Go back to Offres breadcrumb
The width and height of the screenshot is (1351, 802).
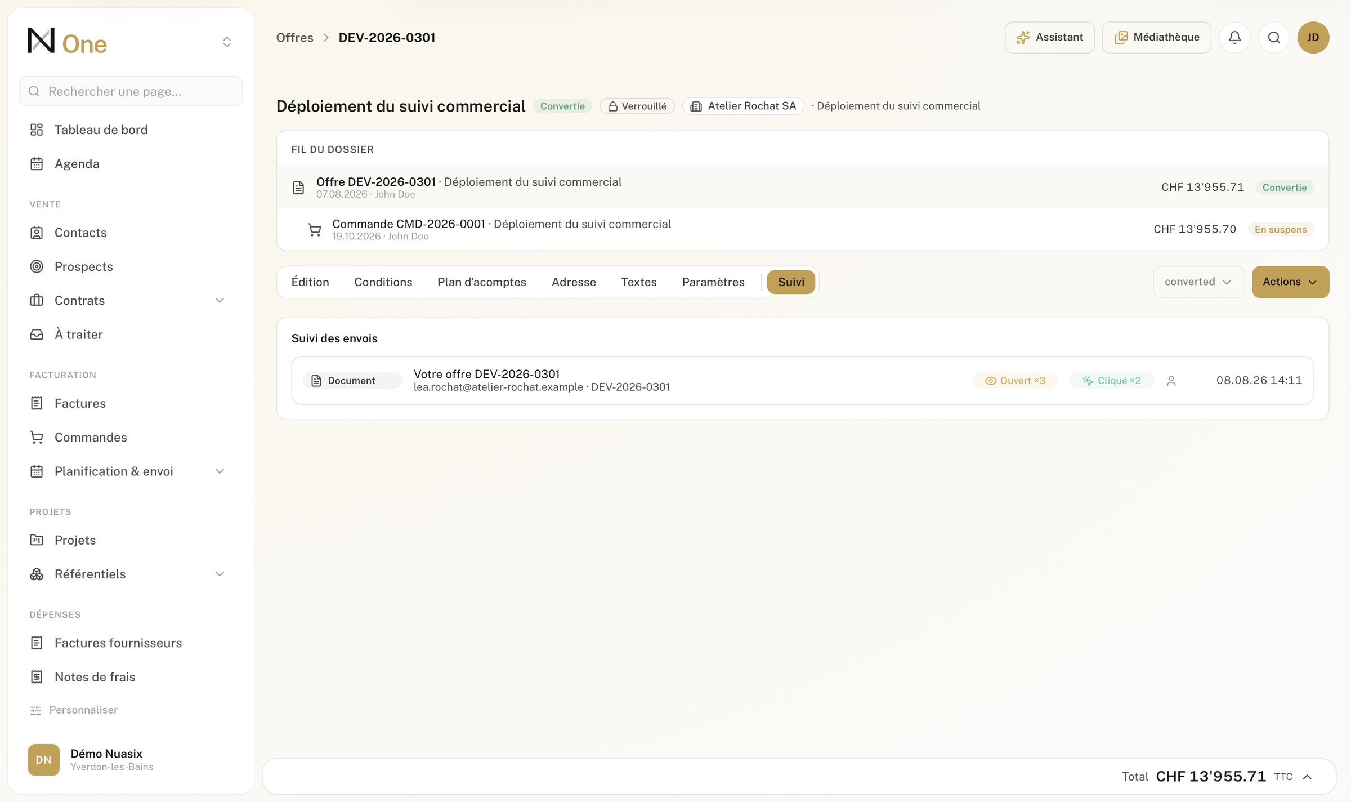point(294,38)
